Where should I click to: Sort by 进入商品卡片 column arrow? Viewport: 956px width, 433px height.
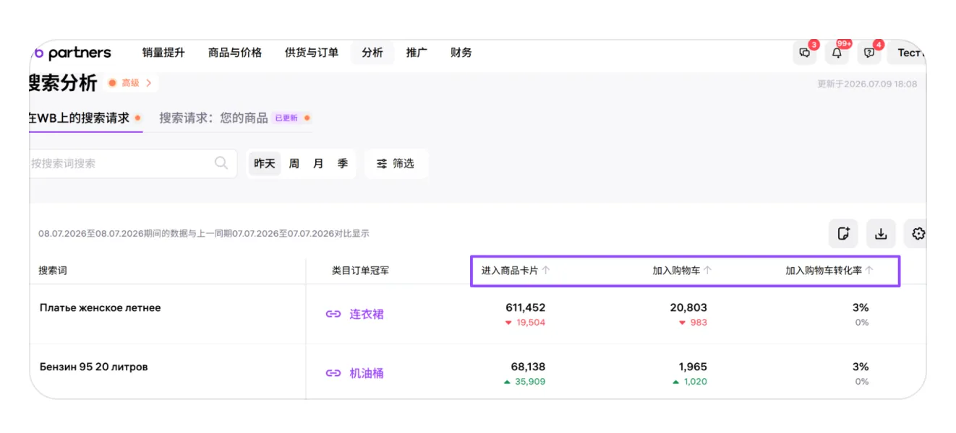click(x=546, y=271)
